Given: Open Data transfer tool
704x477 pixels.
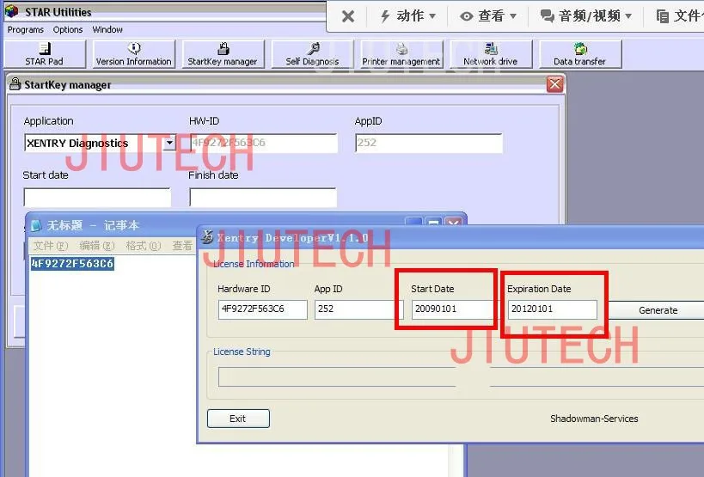Looking at the screenshot, I should click(x=579, y=54).
